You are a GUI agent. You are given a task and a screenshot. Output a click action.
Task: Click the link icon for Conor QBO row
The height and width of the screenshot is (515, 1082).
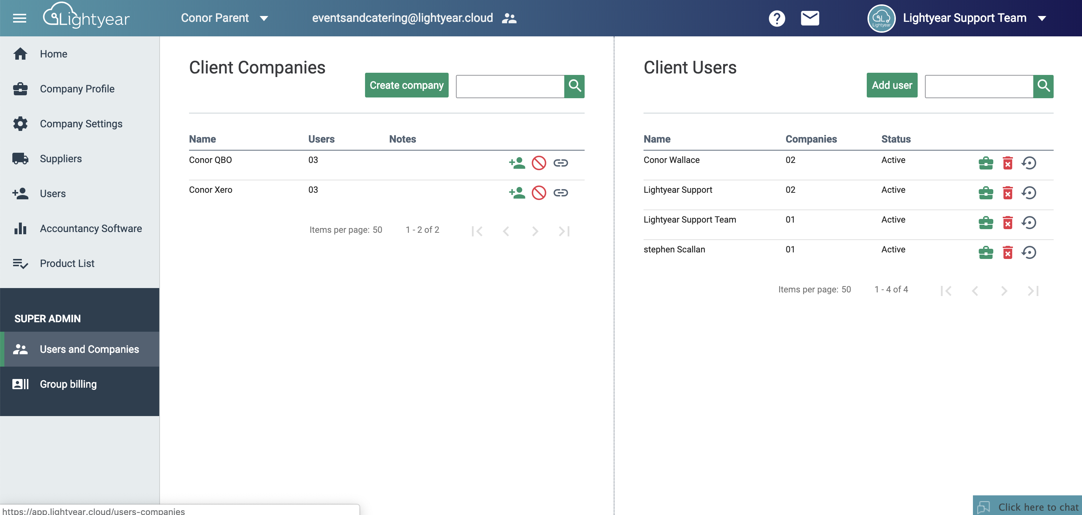(x=560, y=163)
